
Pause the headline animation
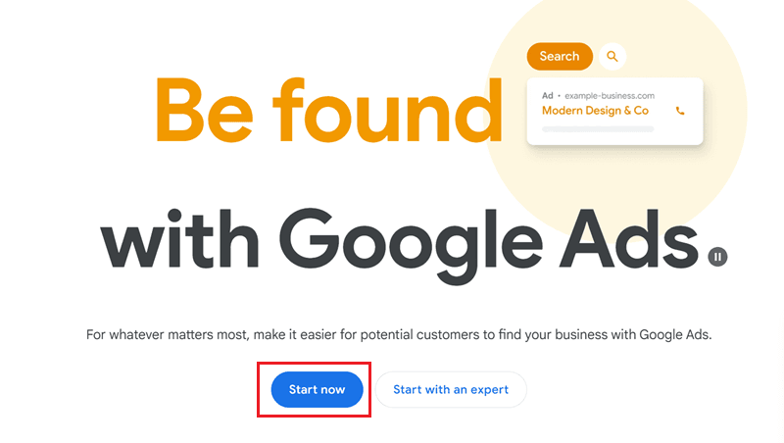coord(718,257)
